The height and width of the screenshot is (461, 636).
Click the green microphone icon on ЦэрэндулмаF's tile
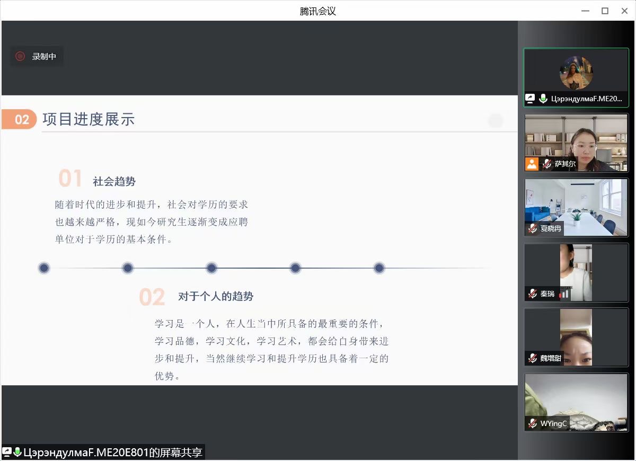[543, 99]
